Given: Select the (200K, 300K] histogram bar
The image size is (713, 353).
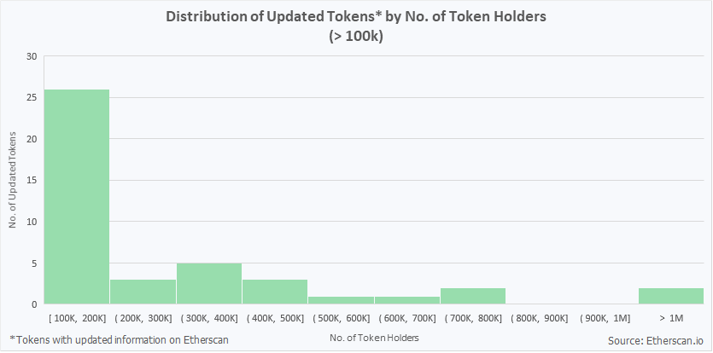Looking at the screenshot, I should pos(143,292).
